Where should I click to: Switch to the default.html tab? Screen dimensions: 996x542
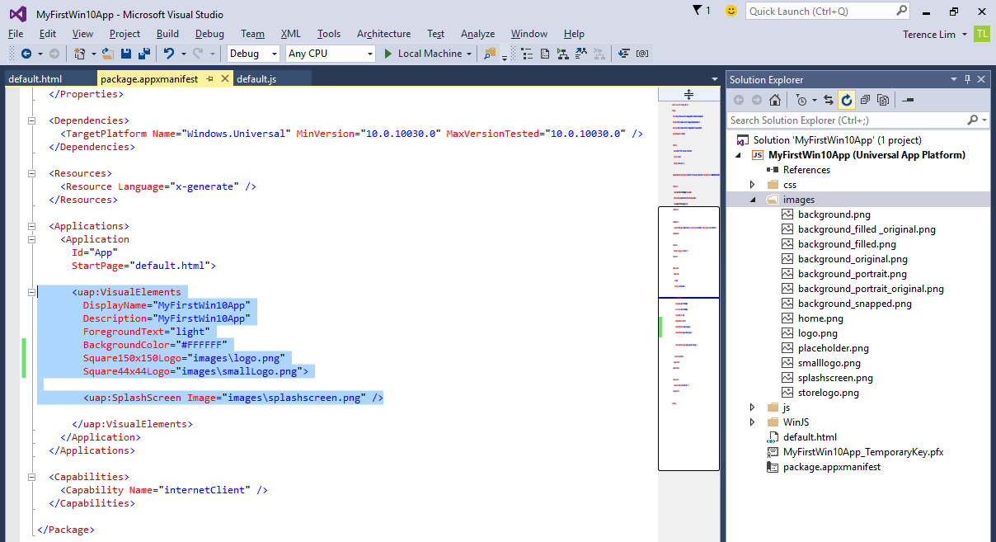(49, 79)
